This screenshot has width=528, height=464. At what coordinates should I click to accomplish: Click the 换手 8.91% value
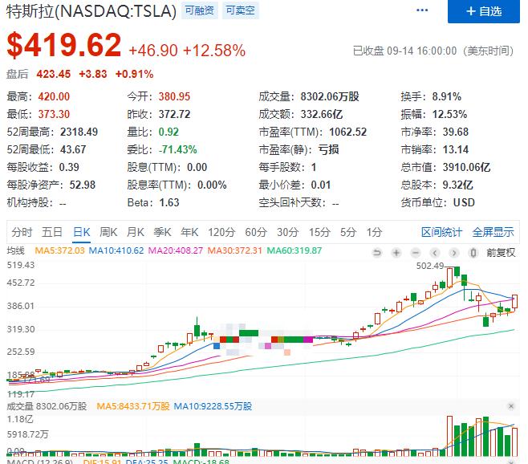tap(446, 96)
